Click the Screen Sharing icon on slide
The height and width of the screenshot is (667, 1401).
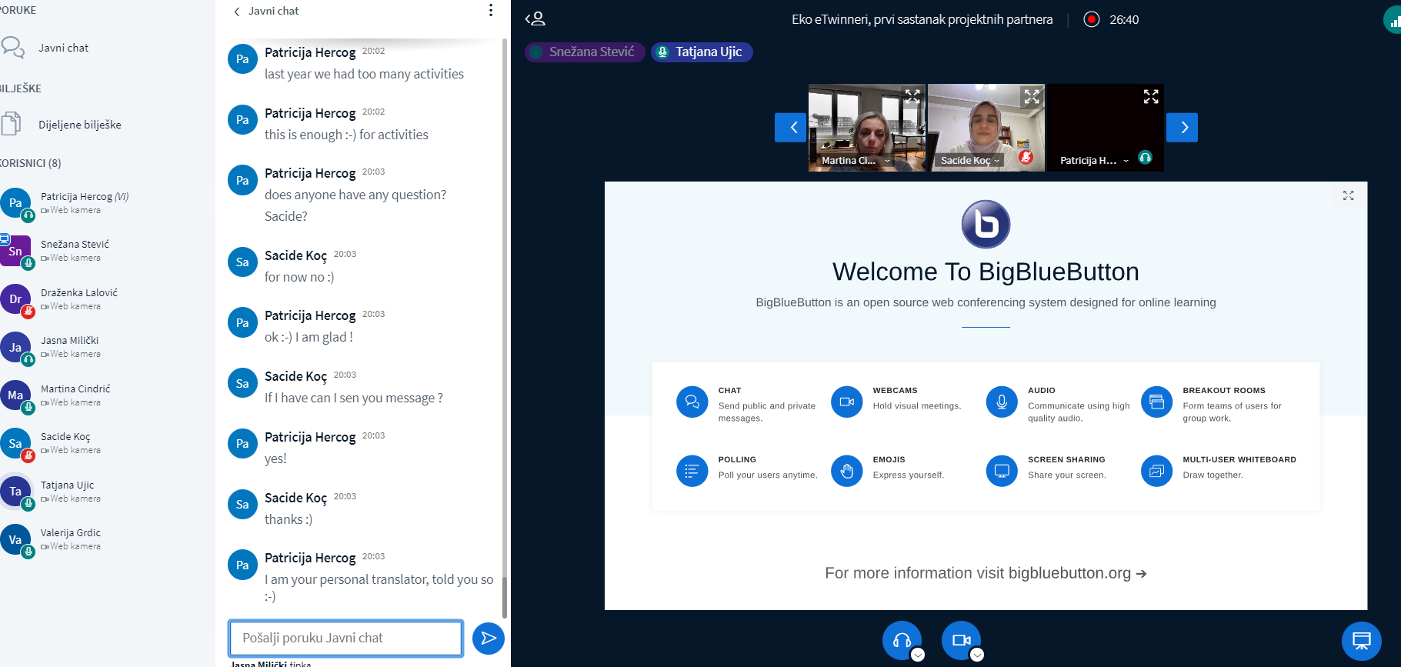[x=1002, y=471]
